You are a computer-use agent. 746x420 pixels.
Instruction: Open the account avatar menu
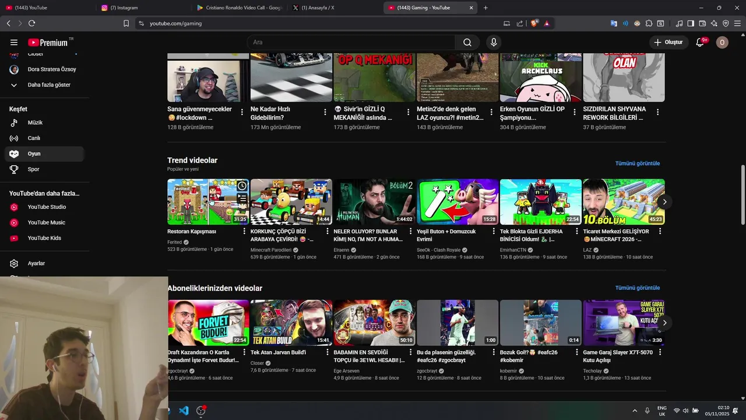coord(722,43)
